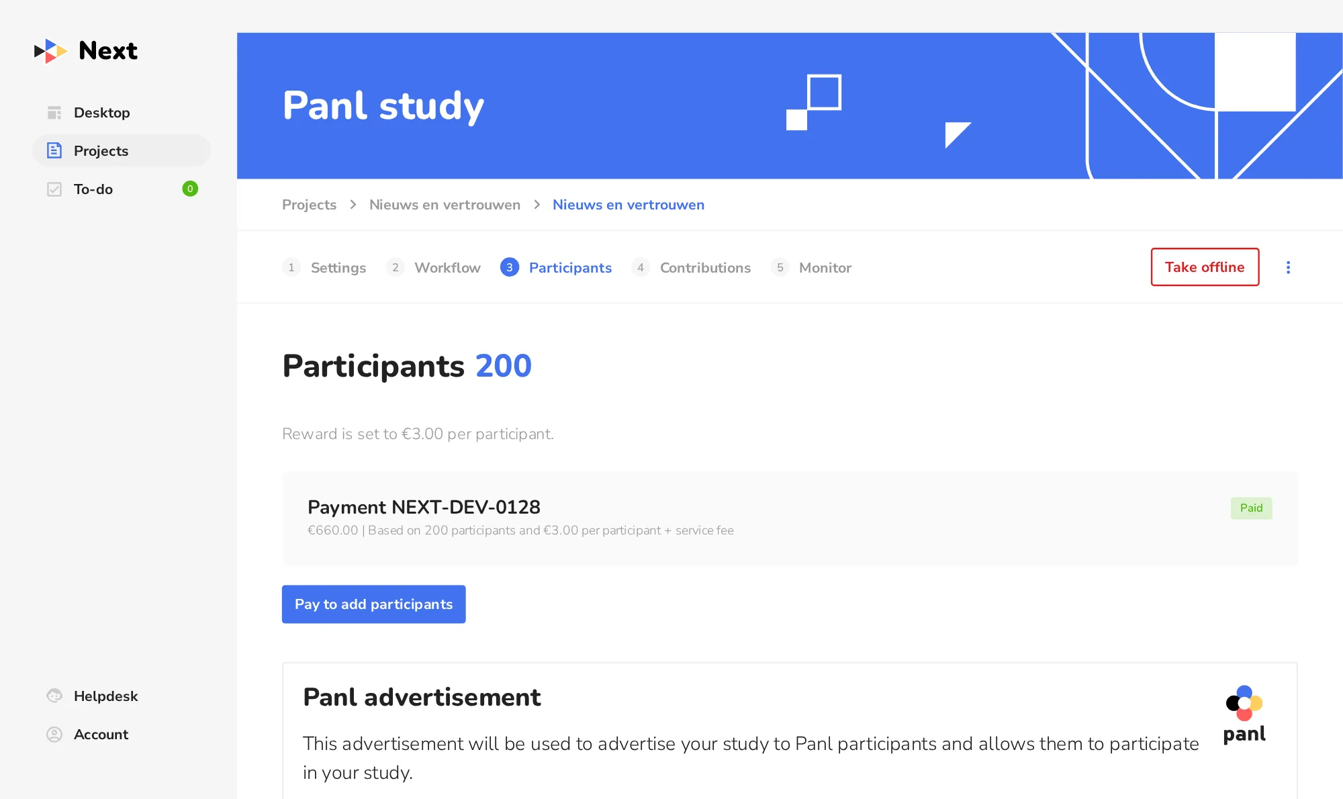Image resolution: width=1343 pixels, height=799 pixels.
Task: Click the active step 3 circle
Action: click(510, 267)
